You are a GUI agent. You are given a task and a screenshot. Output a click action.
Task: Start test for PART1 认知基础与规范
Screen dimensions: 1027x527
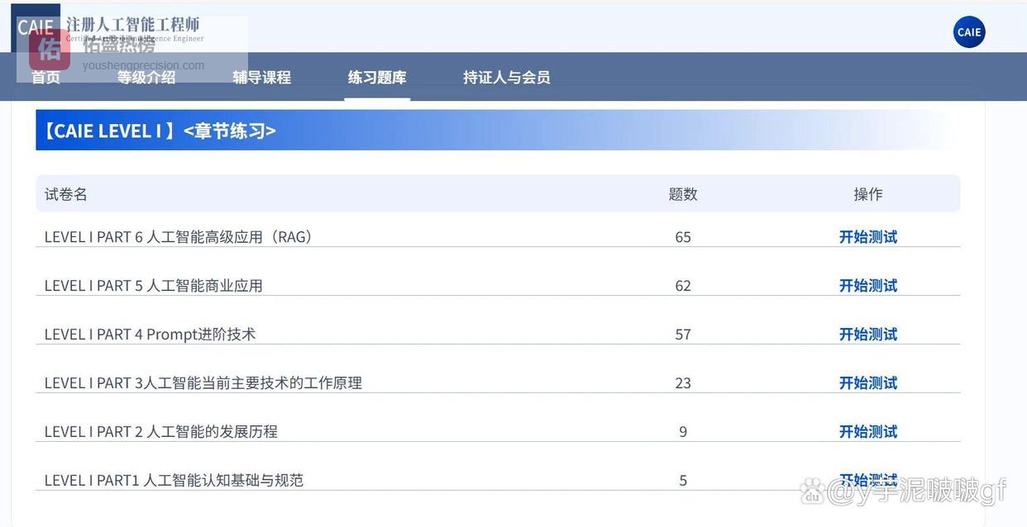867,480
